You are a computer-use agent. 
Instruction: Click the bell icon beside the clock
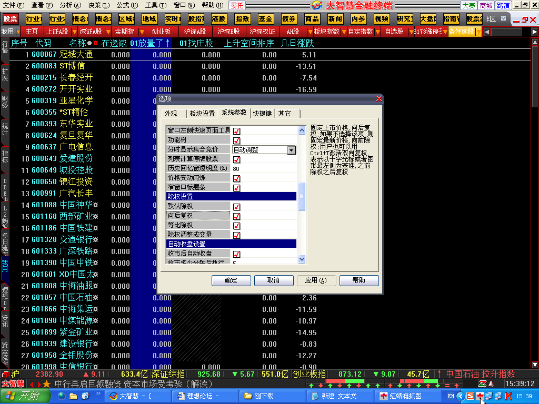491,383
